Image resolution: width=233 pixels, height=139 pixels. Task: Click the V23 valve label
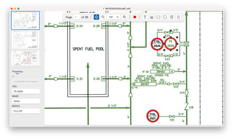tap(167, 59)
